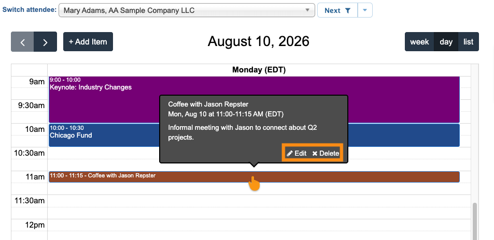
Task: Click the pencil Edit icon in popup
Action: pyautogui.click(x=290, y=154)
